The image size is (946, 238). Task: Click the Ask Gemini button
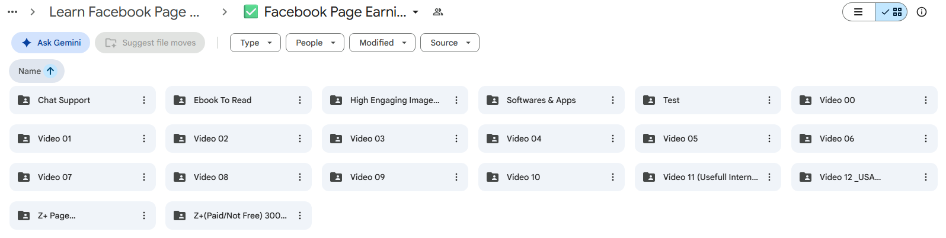click(51, 43)
